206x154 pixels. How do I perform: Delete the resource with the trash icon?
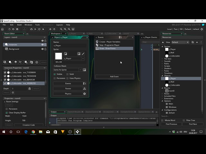tap(201, 42)
